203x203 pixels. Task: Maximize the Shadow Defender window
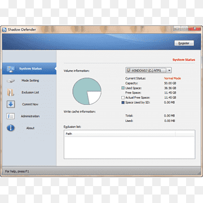pos(184,29)
